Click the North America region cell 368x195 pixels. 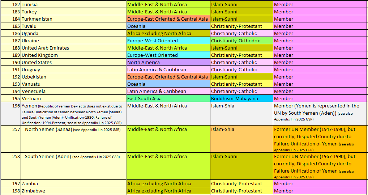[x=168, y=62]
